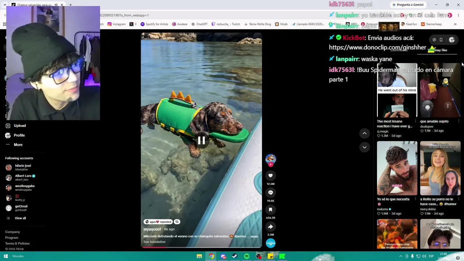Open the Instagram bookmark
The height and width of the screenshot is (261, 464).
(116, 24)
